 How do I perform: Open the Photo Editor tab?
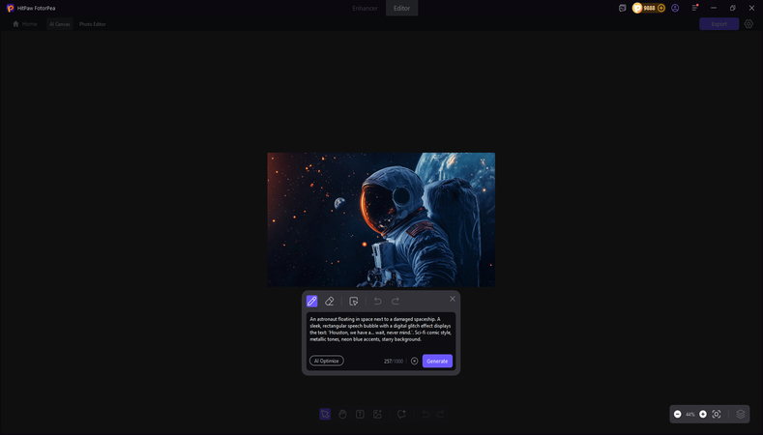[93, 24]
